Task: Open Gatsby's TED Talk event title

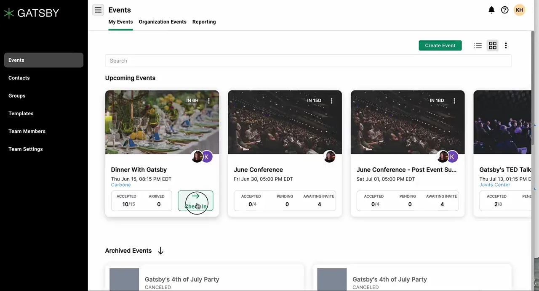Action: click(505, 169)
